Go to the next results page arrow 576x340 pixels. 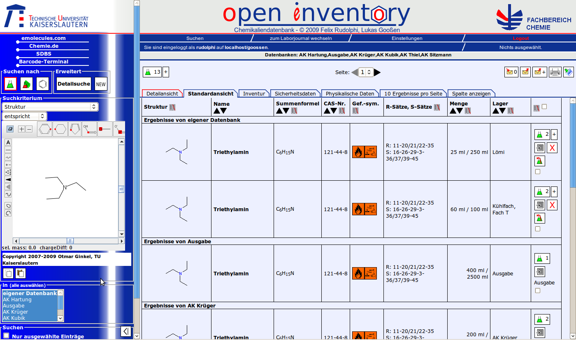tap(377, 72)
